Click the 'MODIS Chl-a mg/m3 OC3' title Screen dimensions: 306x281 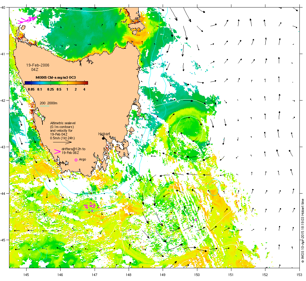coord(56,77)
